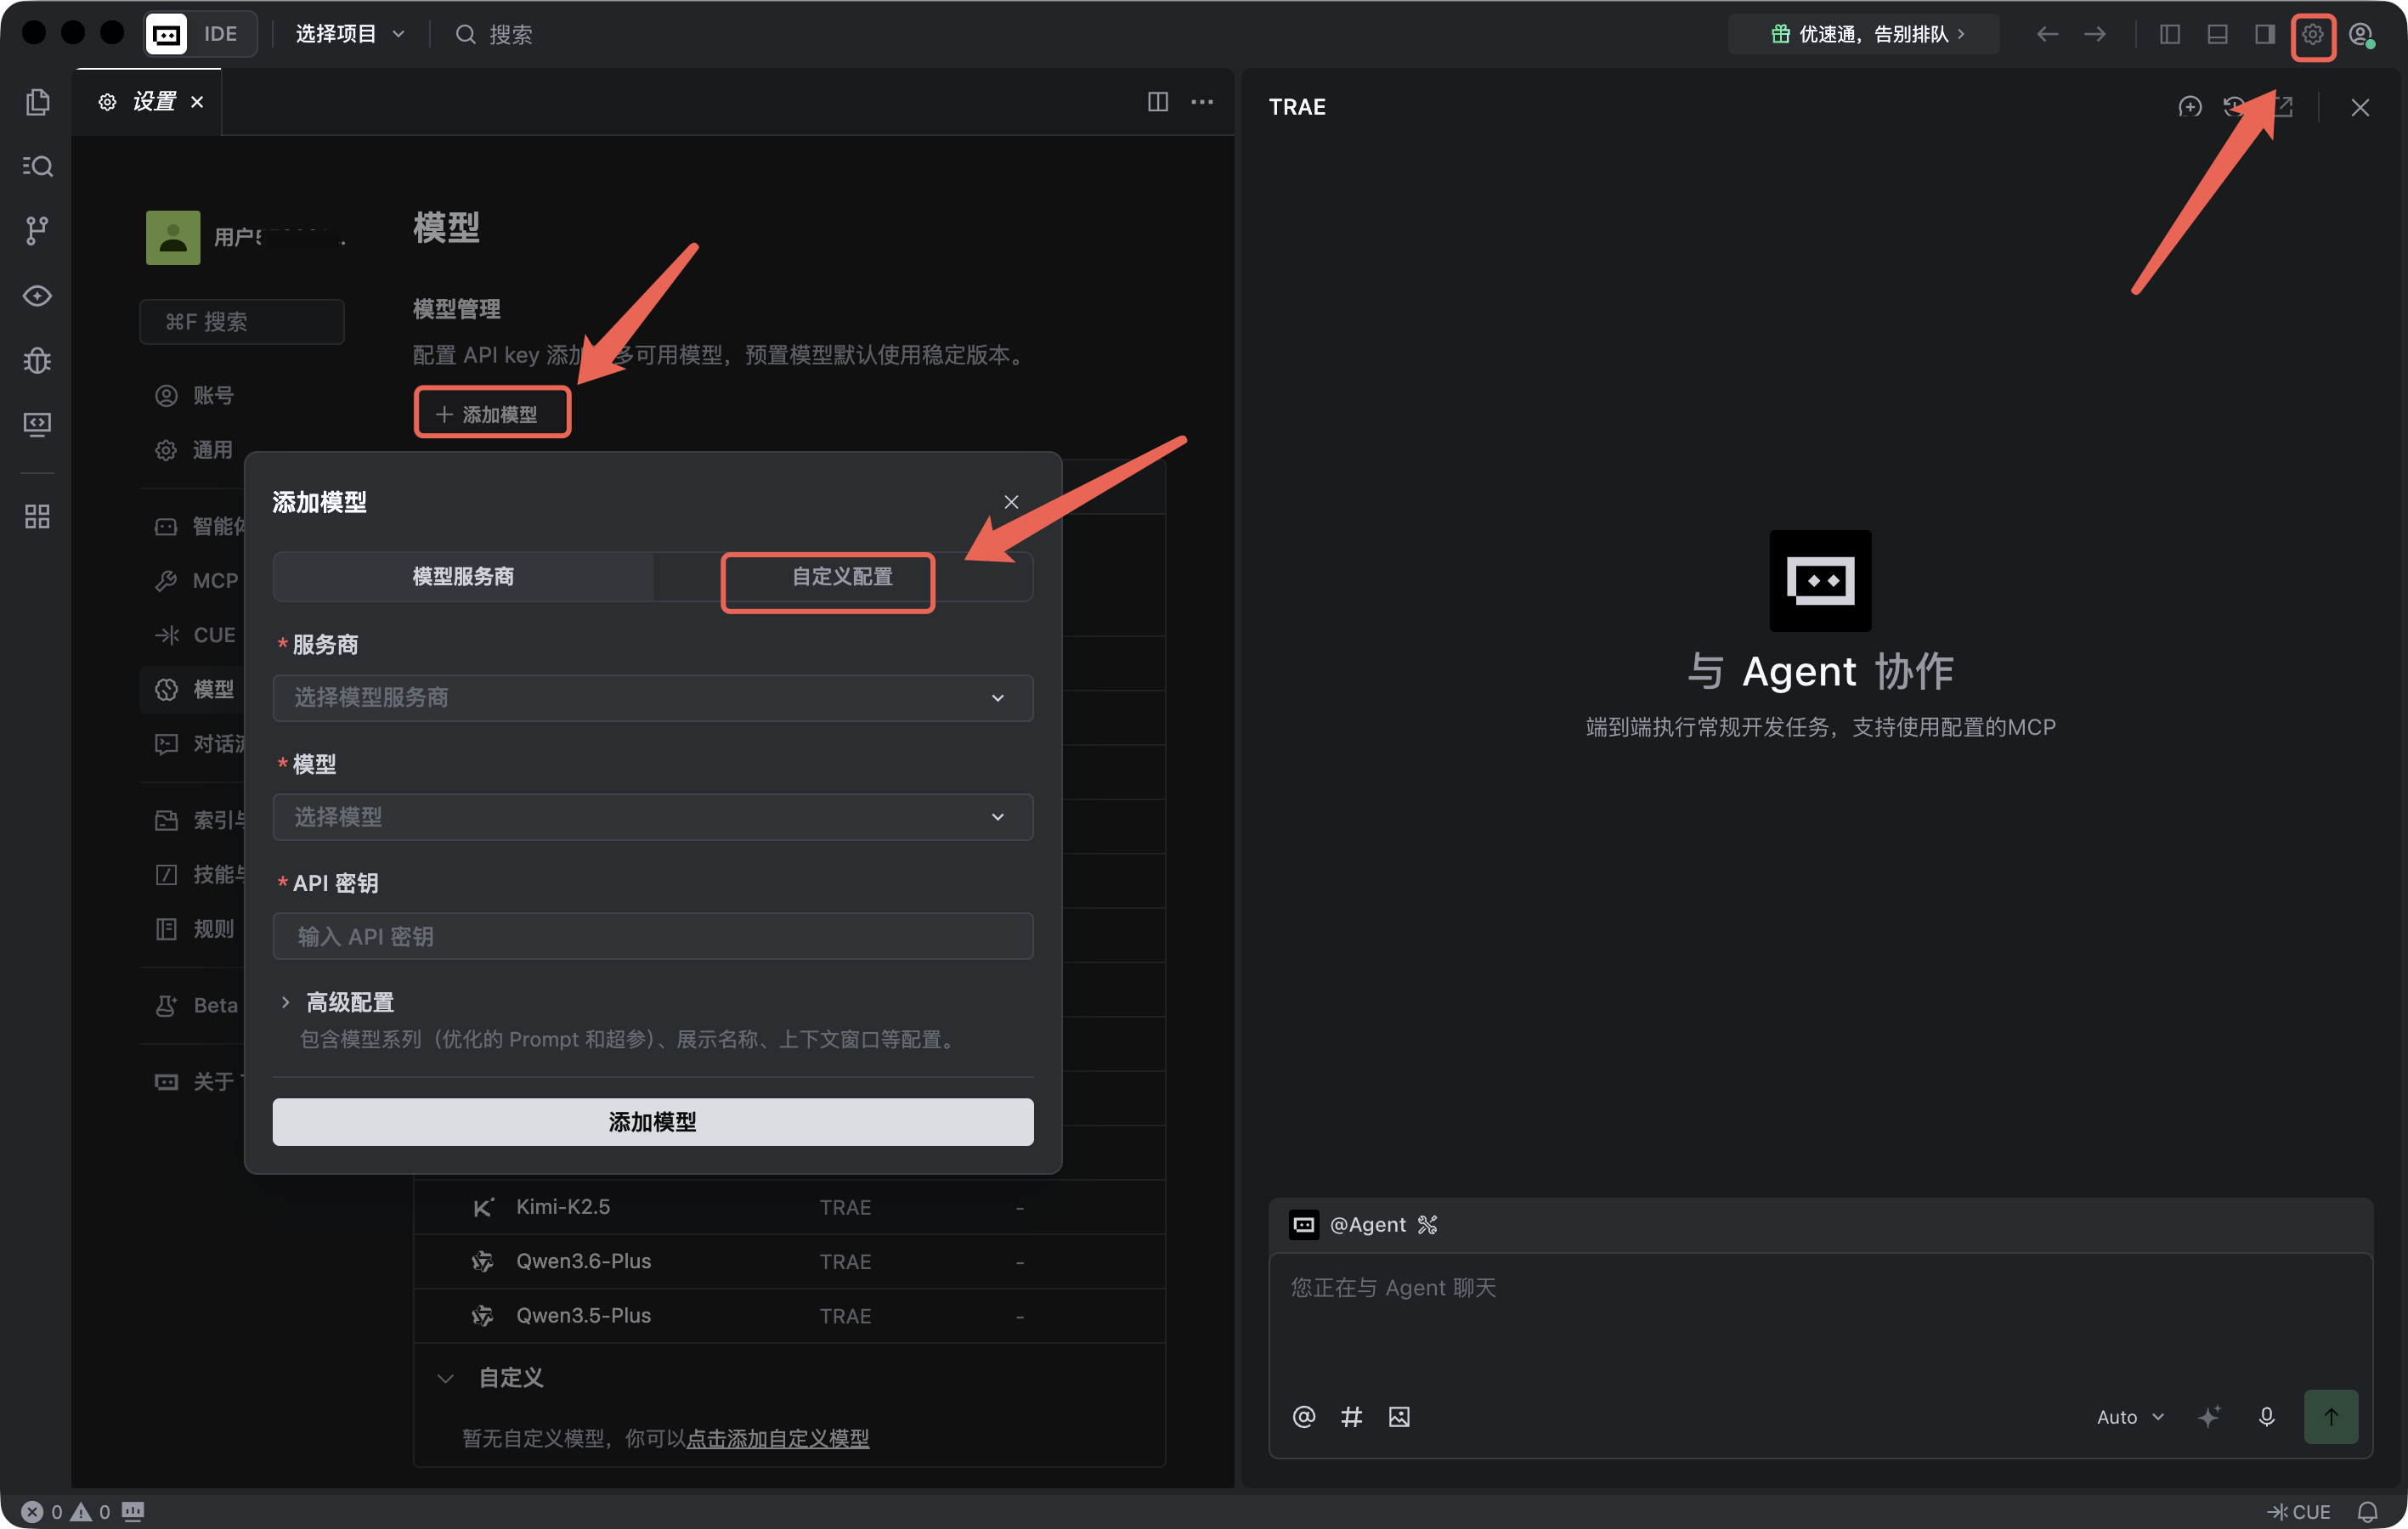
Task: Open the 选择项目 project dropdown
Action: [350, 34]
